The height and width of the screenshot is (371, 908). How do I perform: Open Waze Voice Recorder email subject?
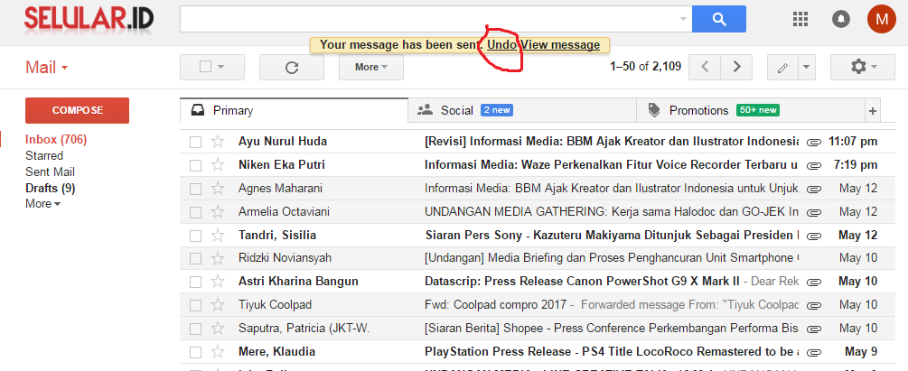tap(611, 165)
